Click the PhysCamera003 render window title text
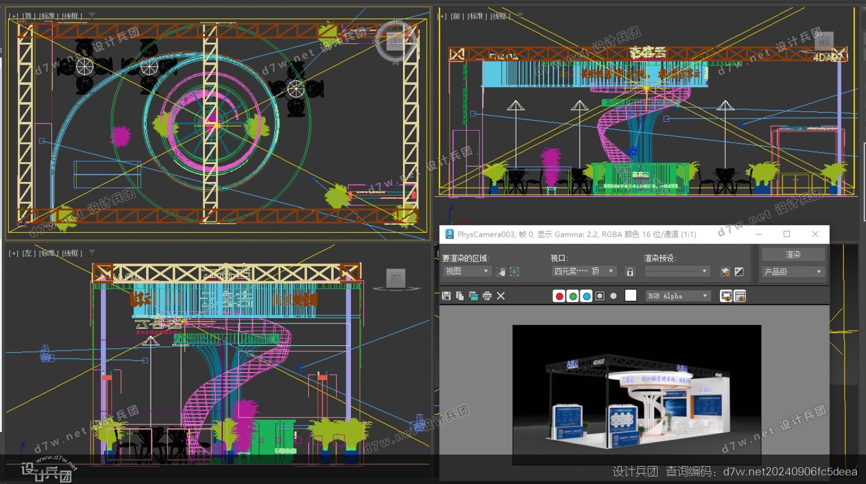 pyautogui.click(x=577, y=234)
